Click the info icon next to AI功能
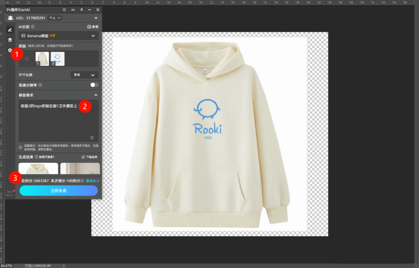 point(33,27)
